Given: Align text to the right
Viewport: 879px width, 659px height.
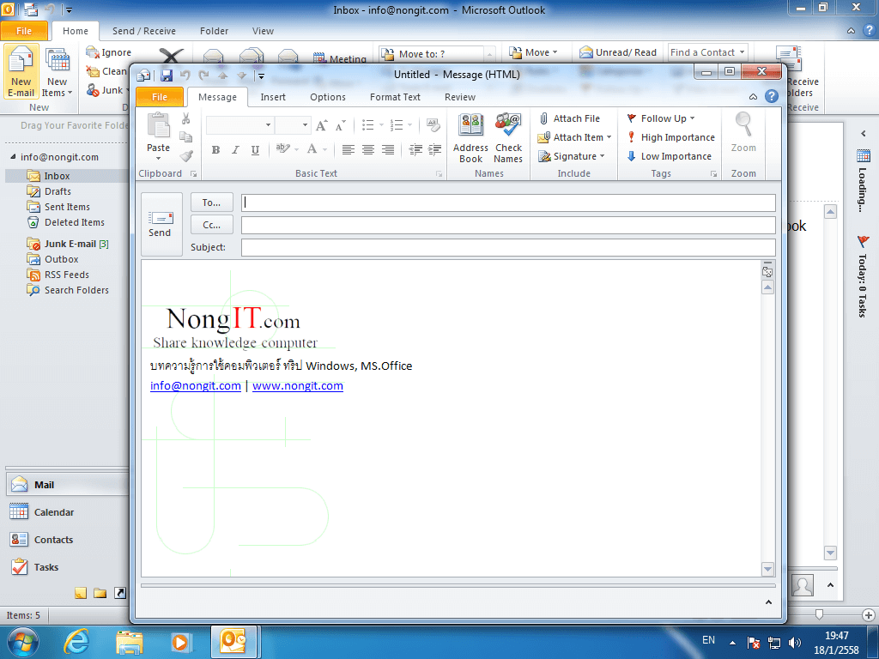Looking at the screenshot, I should (387, 149).
